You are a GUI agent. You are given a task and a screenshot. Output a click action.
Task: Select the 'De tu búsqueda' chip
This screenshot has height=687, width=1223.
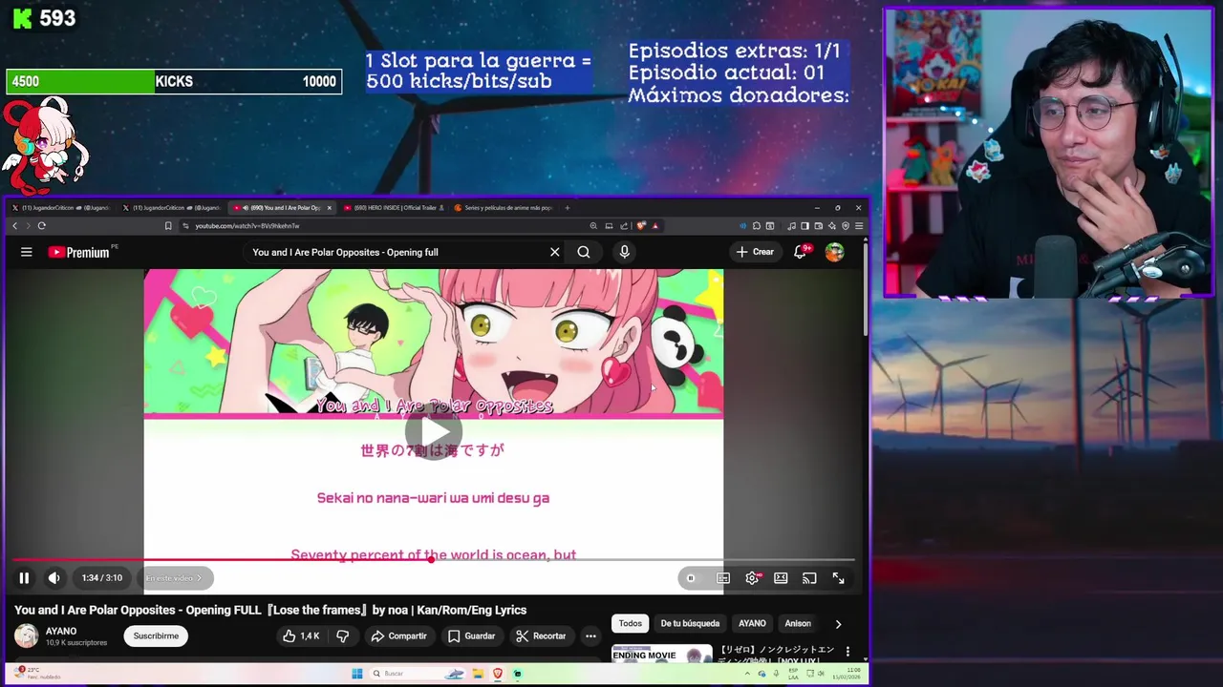tap(690, 623)
